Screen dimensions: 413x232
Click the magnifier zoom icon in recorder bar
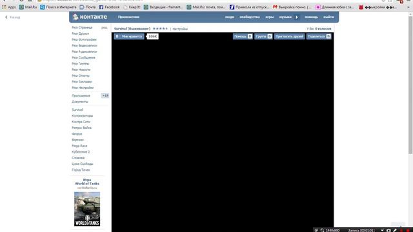tap(322, 230)
